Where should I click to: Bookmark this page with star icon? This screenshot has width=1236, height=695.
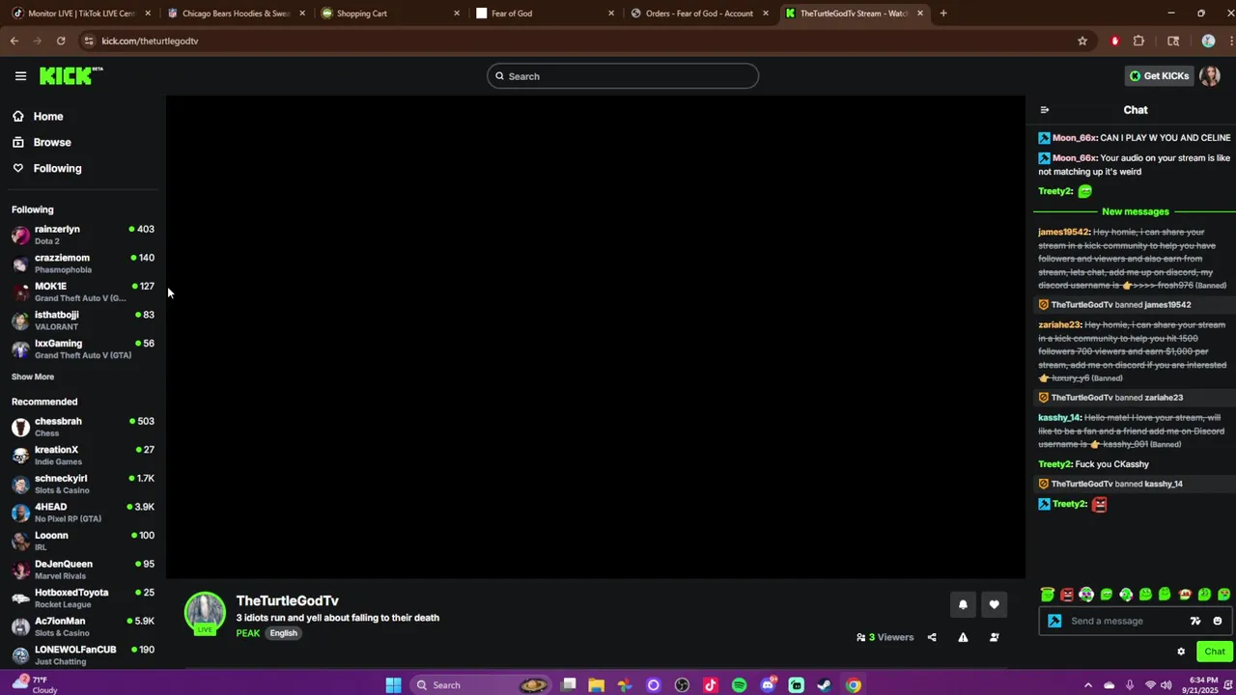point(1082,41)
